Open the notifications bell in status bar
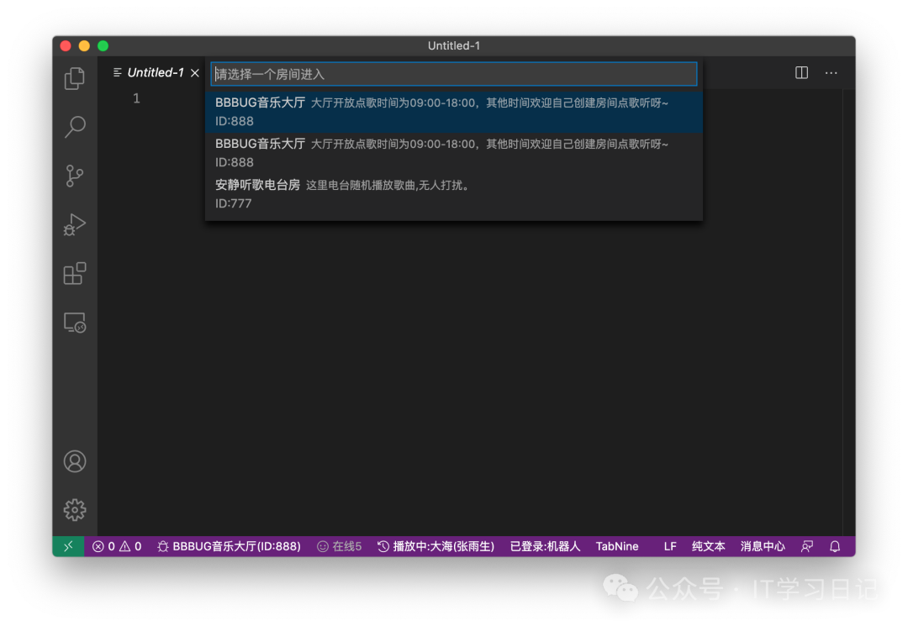908x626 pixels. click(835, 546)
